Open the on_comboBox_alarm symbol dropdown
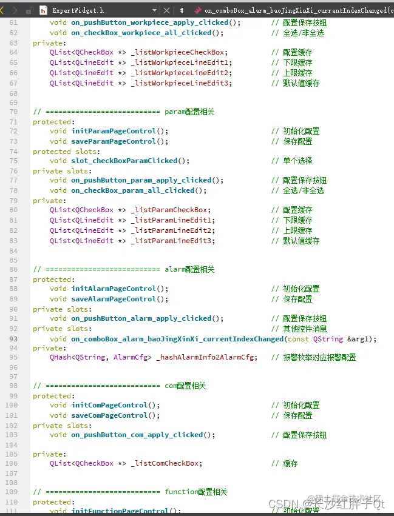The height and width of the screenshot is (516, 394). pos(299,10)
